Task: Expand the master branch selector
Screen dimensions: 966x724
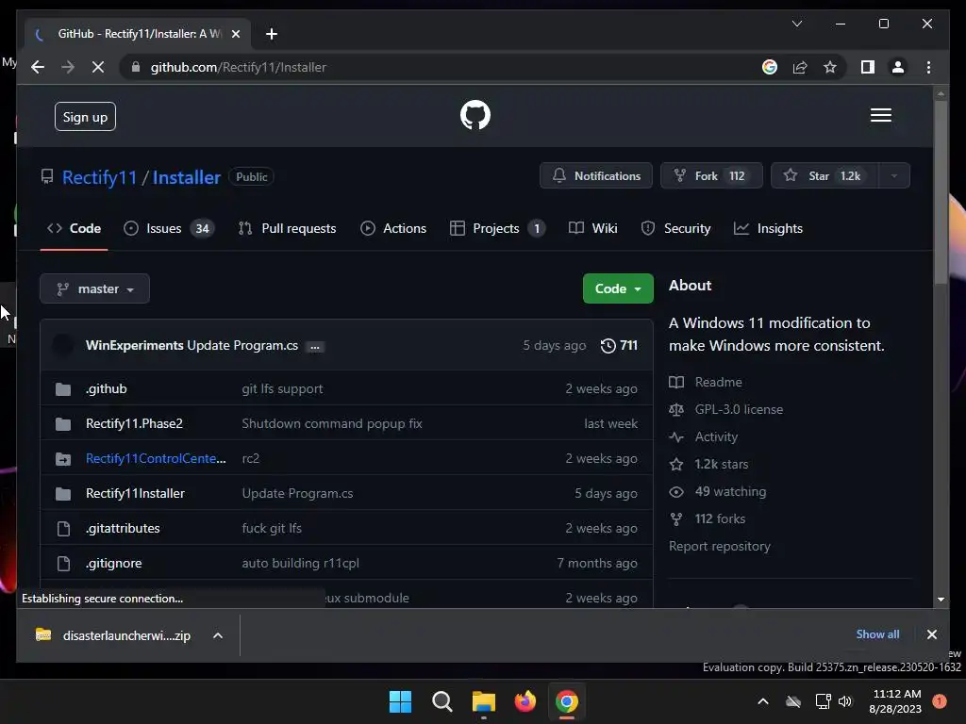Action: pyautogui.click(x=95, y=288)
